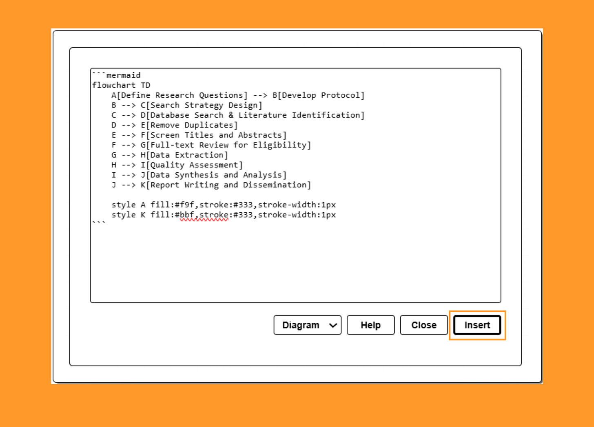Click the 'C[Search Strategy Design]' line
Image resolution: width=594 pixels, height=427 pixels.
point(187,105)
